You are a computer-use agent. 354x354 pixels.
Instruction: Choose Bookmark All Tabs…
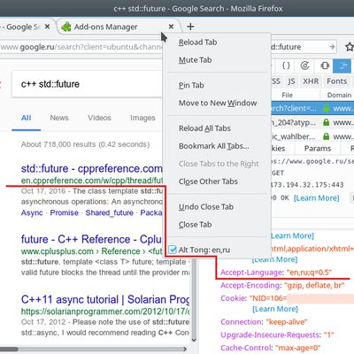pyautogui.click(x=214, y=146)
